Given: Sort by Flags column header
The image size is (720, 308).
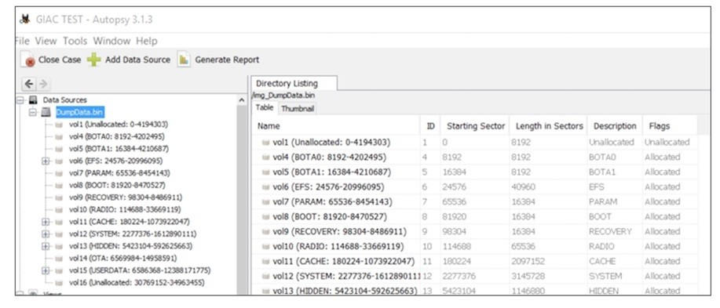Looking at the screenshot, I should pos(670,126).
